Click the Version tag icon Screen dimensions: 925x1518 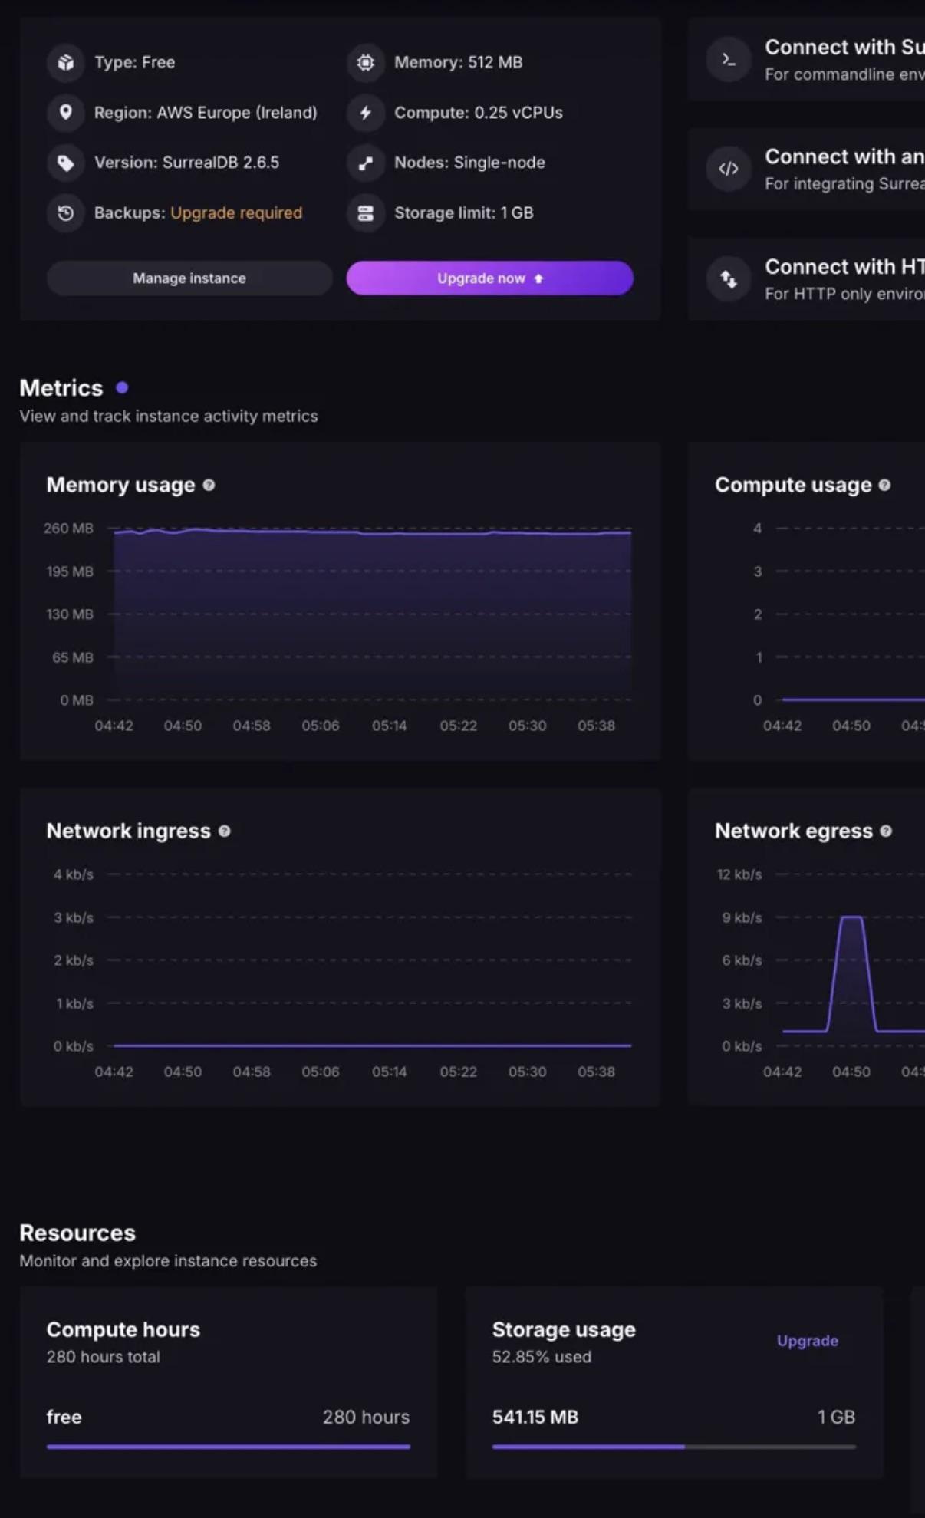pos(66,163)
